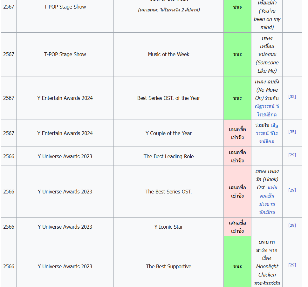The height and width of the screenshot is (287, 308).
Task: Click year 2566 beside The Best Series OST.
Action: click(9, 192)
